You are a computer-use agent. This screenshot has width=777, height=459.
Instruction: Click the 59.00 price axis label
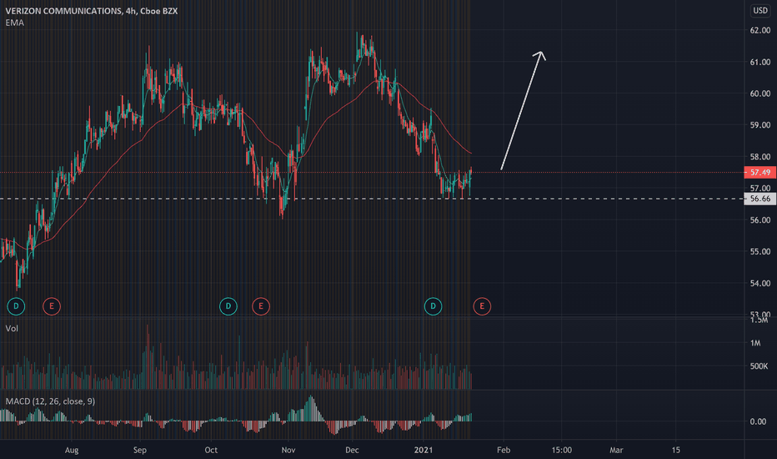pos(760,125)
